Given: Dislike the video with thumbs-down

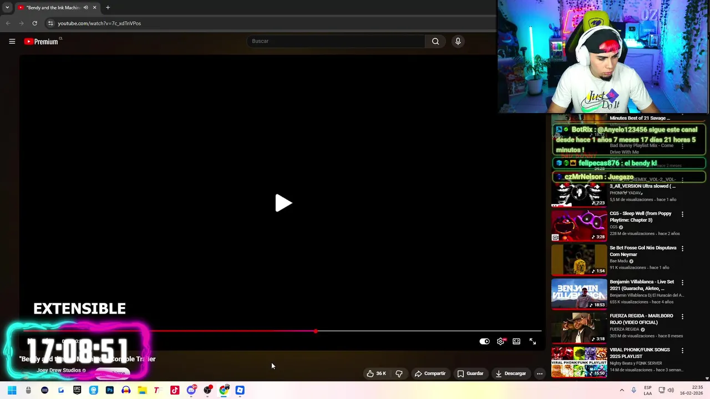Looking at the screenshot, I should [399, 374].
